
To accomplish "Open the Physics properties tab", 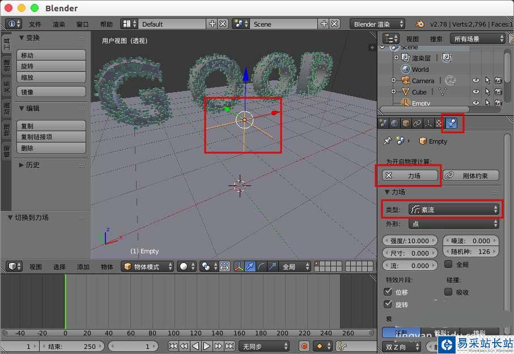I will [x=452, y=123].
